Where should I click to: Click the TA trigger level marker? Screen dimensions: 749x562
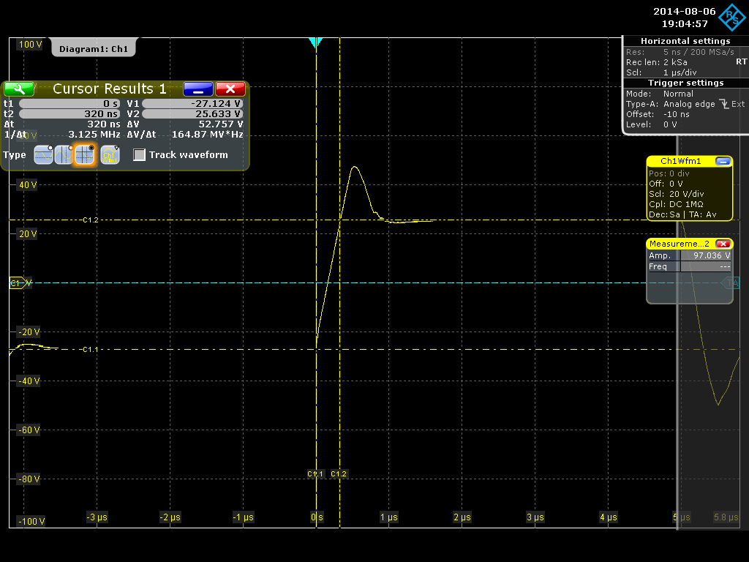click(732, 282)
